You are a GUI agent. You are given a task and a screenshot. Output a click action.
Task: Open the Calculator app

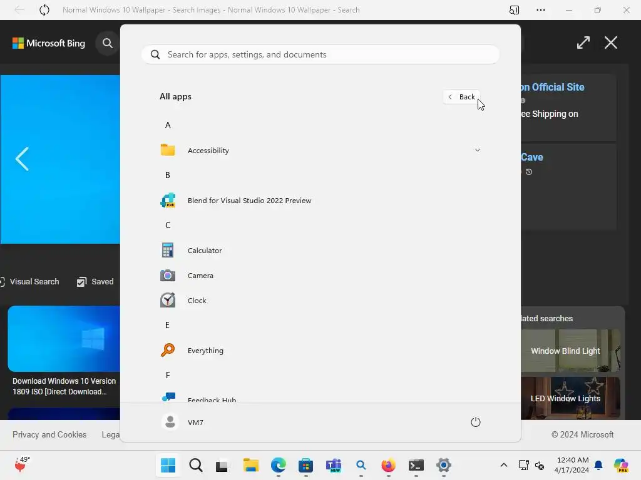click(x=320, y=250)
